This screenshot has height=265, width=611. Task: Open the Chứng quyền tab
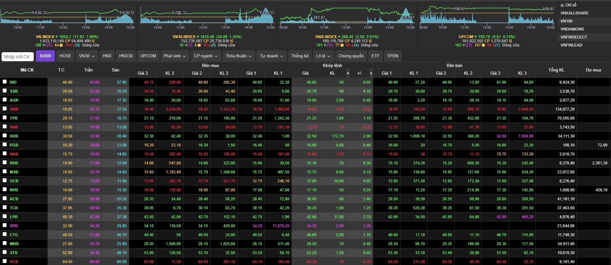point(351,56)
